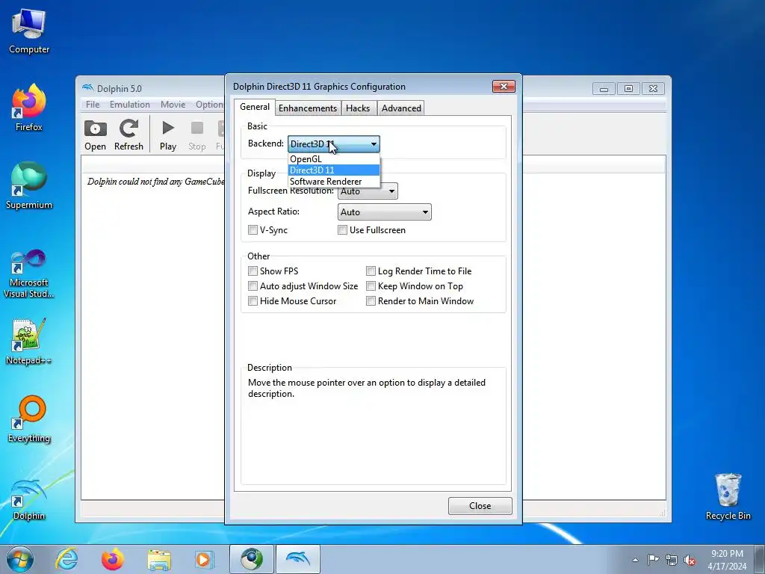The height and width of the screenshot is (574, 765).
Task: Launch Firefox from the taskbar
Action: [113, 559]
